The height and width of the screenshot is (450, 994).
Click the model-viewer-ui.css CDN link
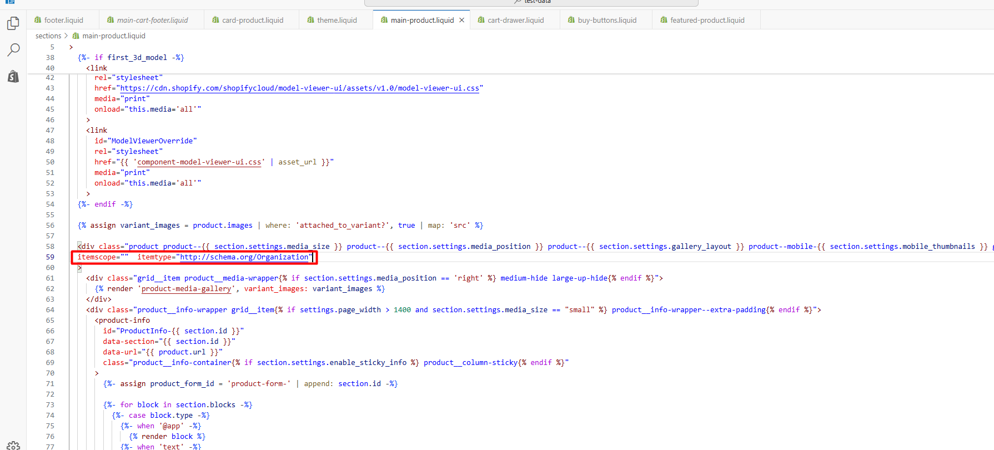tap(299, 88)
